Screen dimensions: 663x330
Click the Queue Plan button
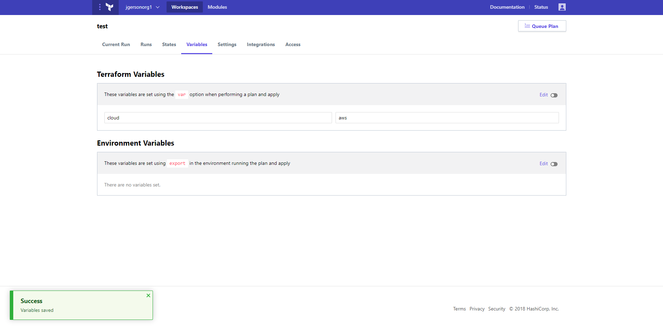542,26
